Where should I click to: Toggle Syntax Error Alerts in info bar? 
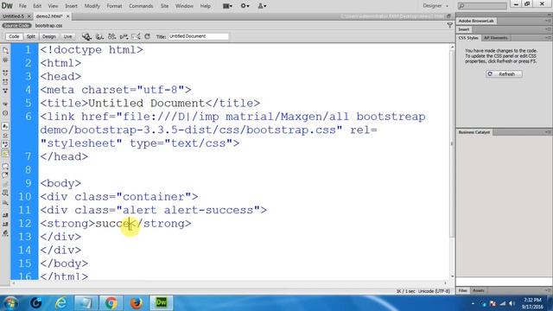(5, 154)
